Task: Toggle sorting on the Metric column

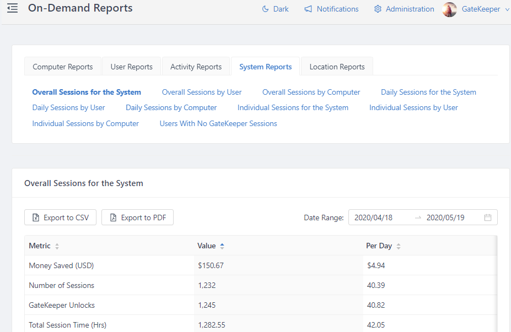Action: [x=57, y=246]
